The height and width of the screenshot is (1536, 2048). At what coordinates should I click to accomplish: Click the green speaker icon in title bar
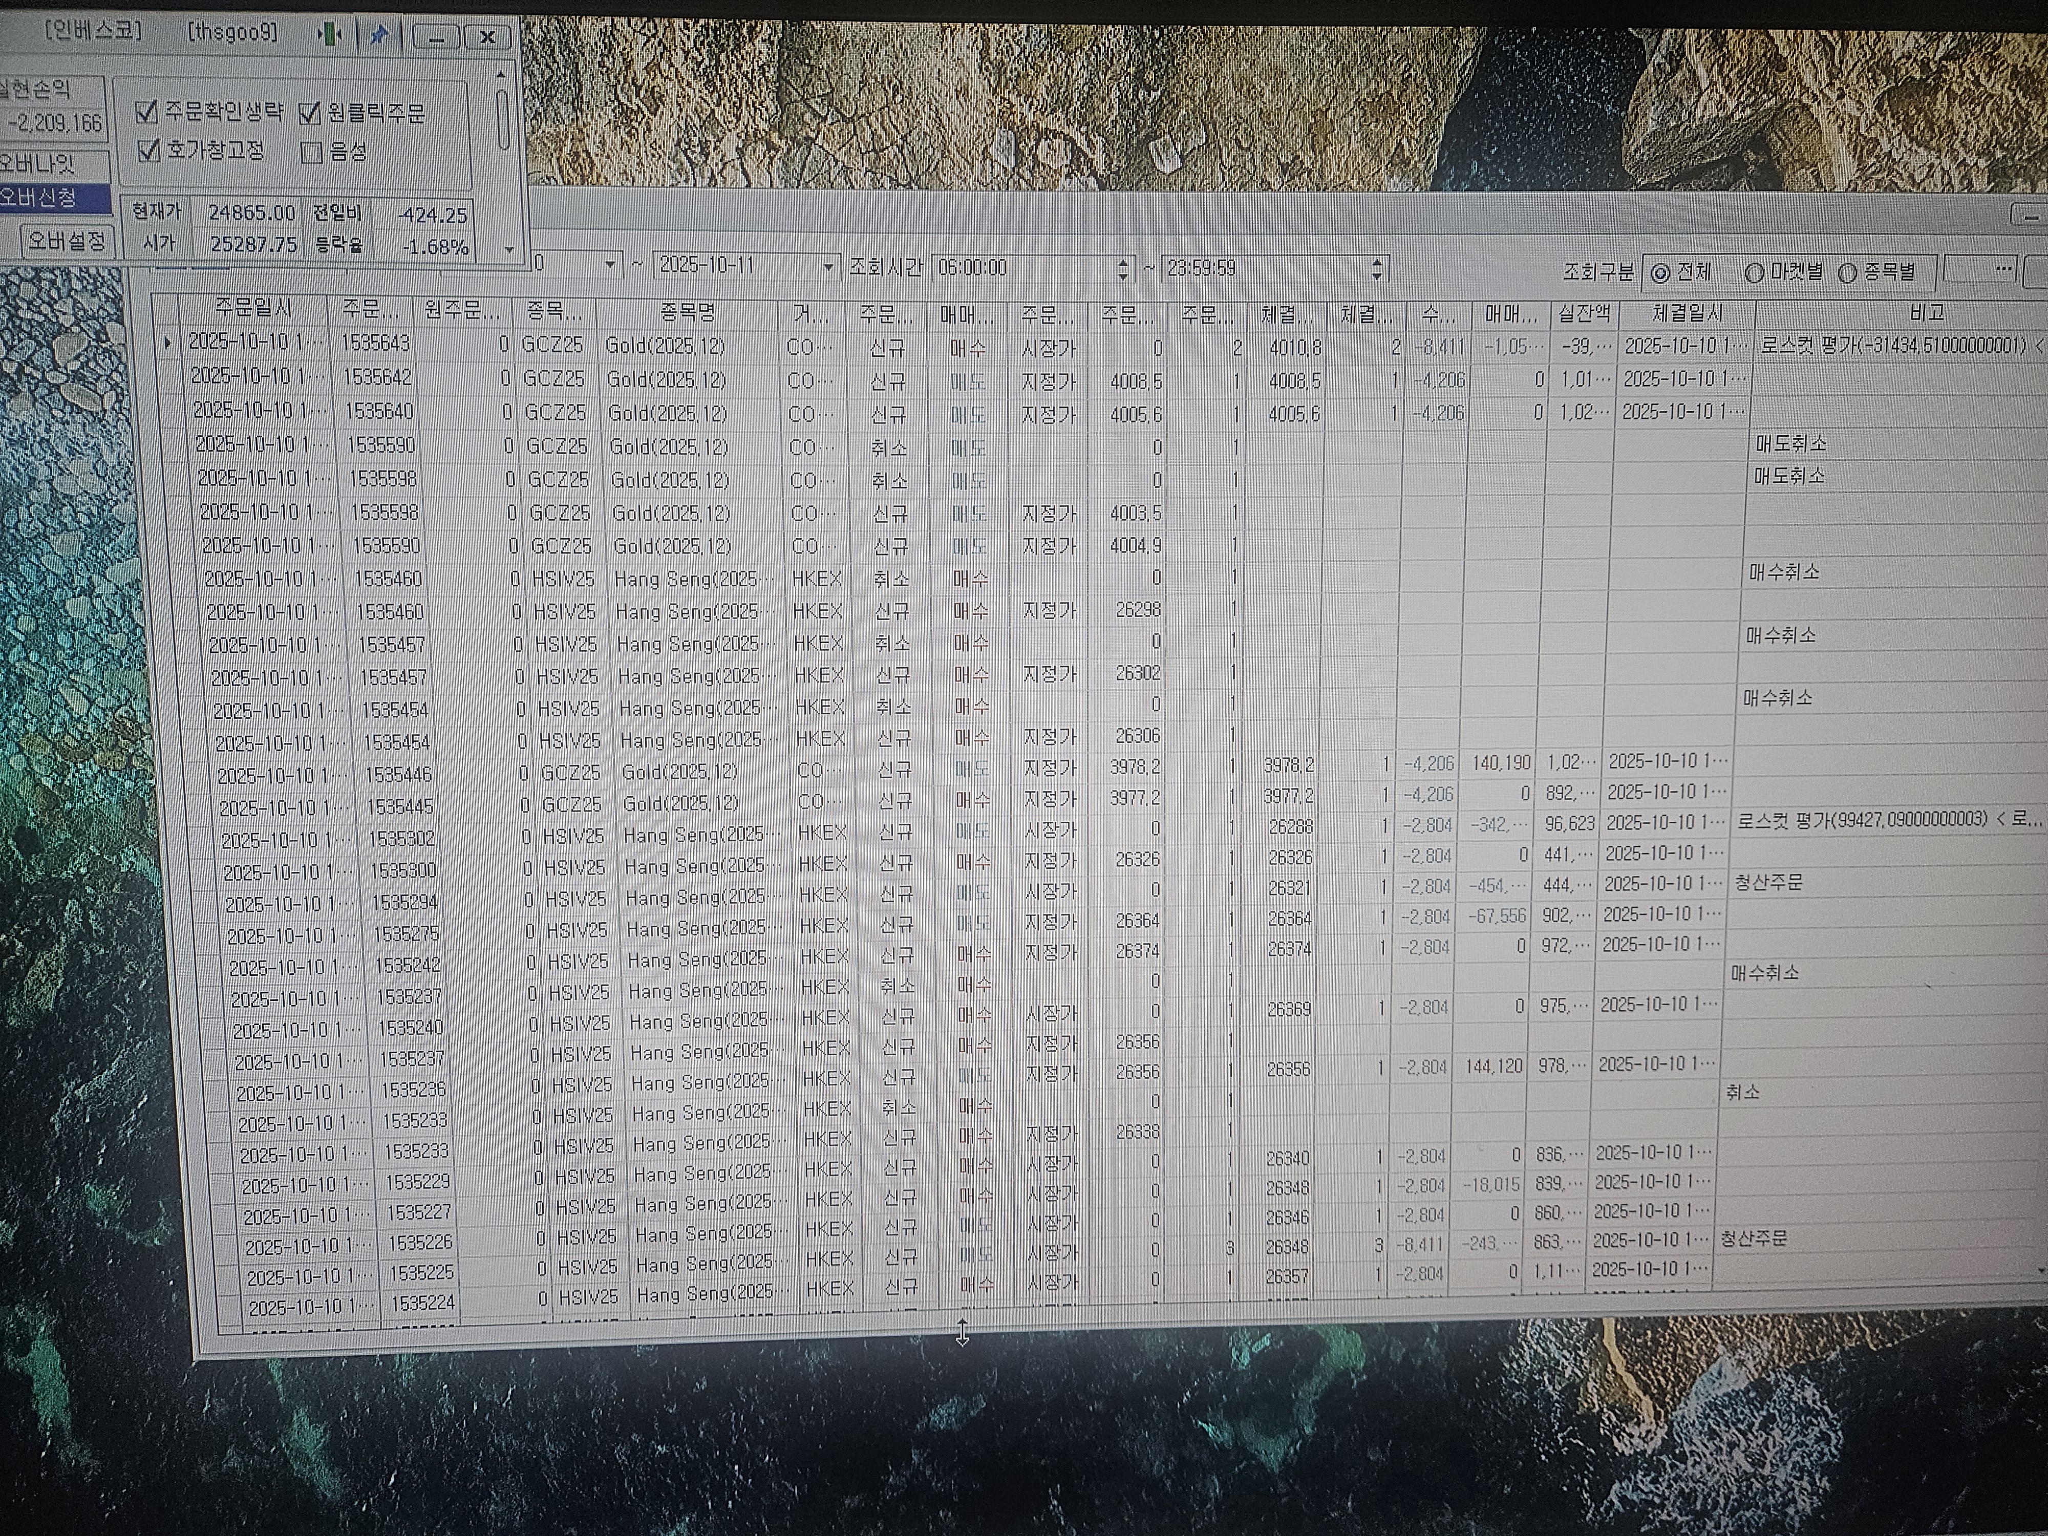coord(329,35)
